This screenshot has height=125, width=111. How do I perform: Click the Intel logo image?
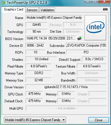[95, 28]
